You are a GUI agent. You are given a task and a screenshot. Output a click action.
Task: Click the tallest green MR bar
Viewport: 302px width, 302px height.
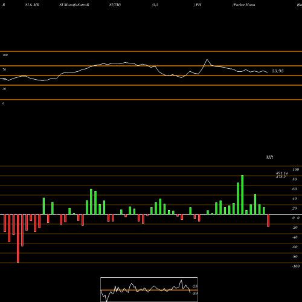pos(242,194)
